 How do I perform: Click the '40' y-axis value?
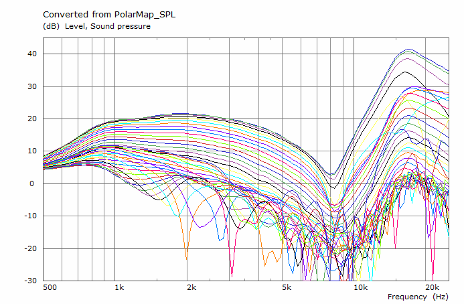[32, 54]
